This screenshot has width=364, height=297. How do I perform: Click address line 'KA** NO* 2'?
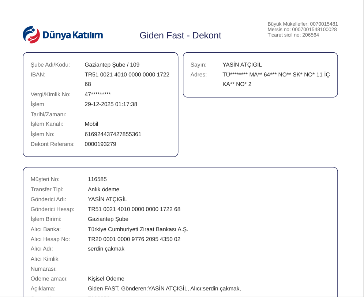237,84
